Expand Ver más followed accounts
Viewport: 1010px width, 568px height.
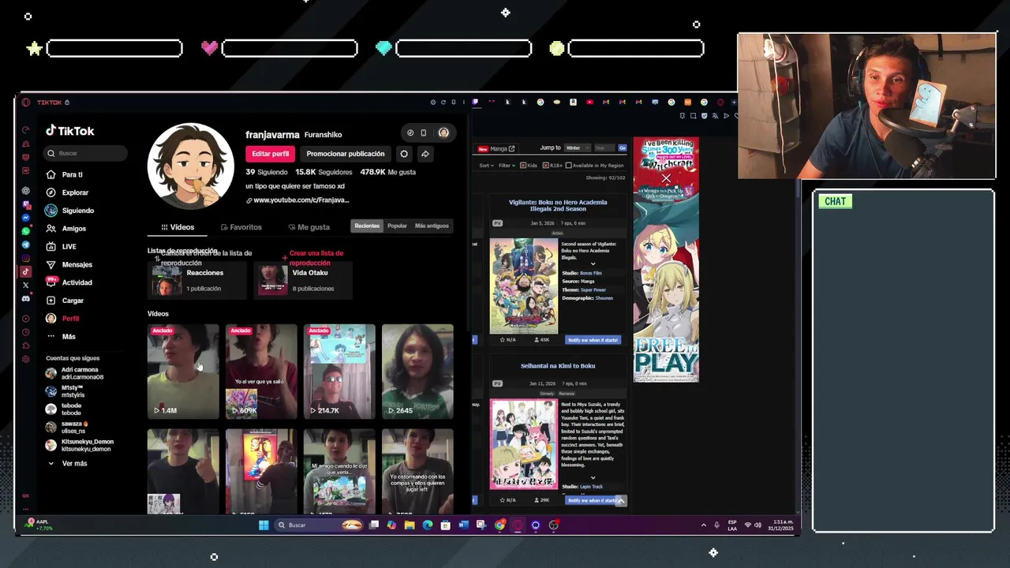(68, 464)
